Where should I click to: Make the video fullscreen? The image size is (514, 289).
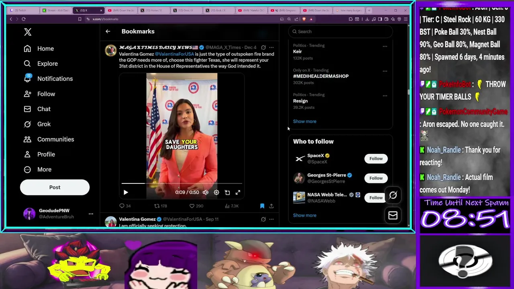[238, 192]
